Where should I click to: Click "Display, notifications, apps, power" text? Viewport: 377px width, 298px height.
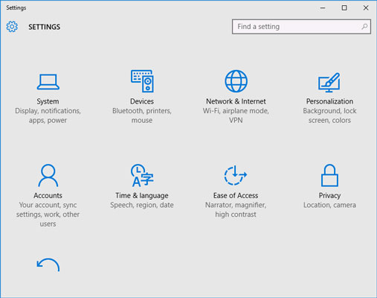point(48,115)
